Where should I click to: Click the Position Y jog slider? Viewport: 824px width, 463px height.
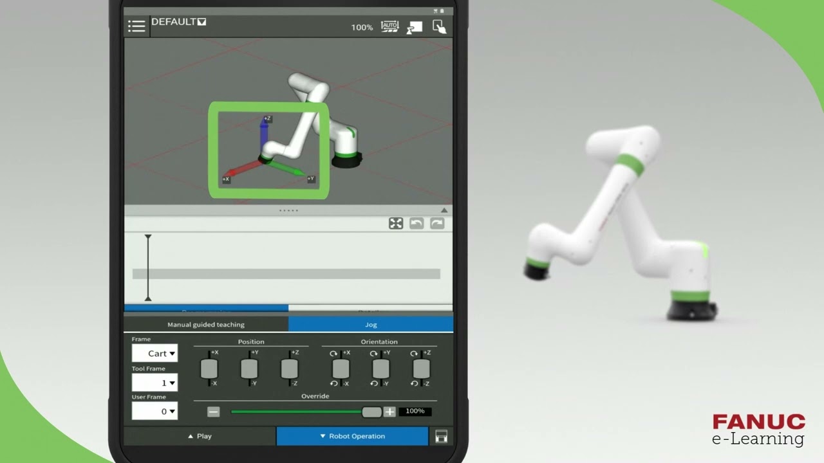(249, 368)
